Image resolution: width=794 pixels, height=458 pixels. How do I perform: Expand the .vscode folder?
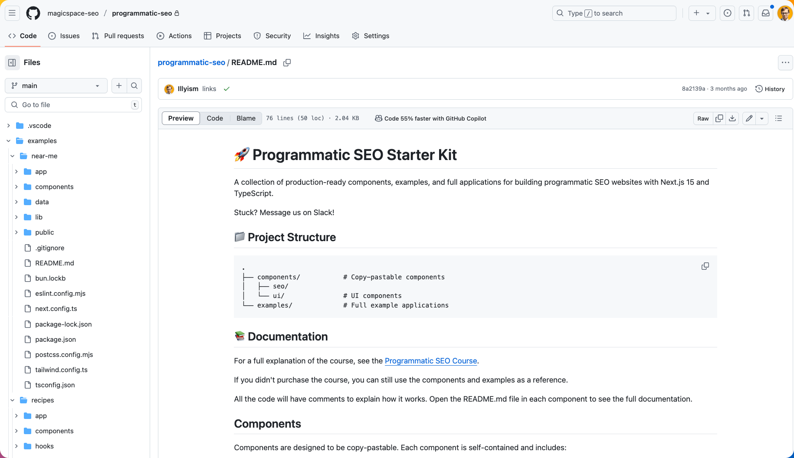[9, 126]
